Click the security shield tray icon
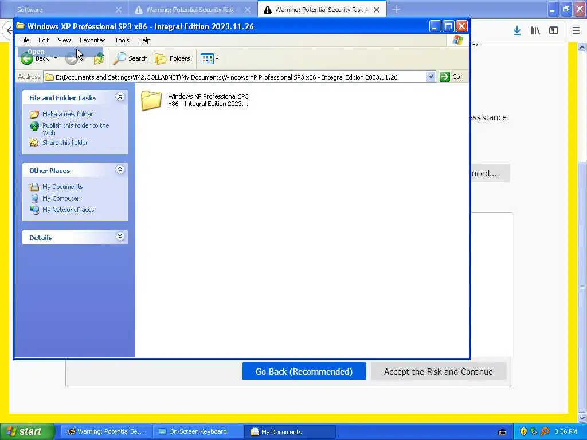The height and width of the screenshot is (440, 587). tap(523, 431)
